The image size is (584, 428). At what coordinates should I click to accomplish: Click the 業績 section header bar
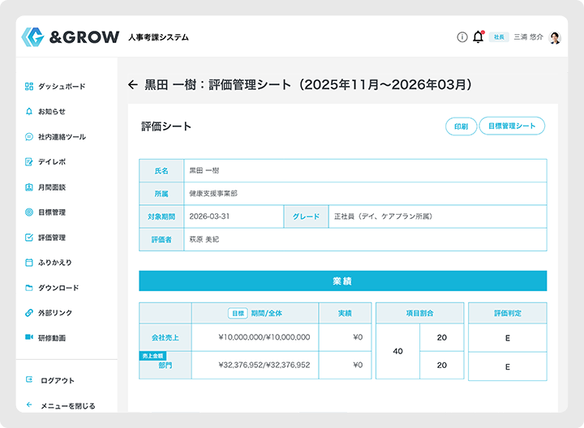point(342,281)
